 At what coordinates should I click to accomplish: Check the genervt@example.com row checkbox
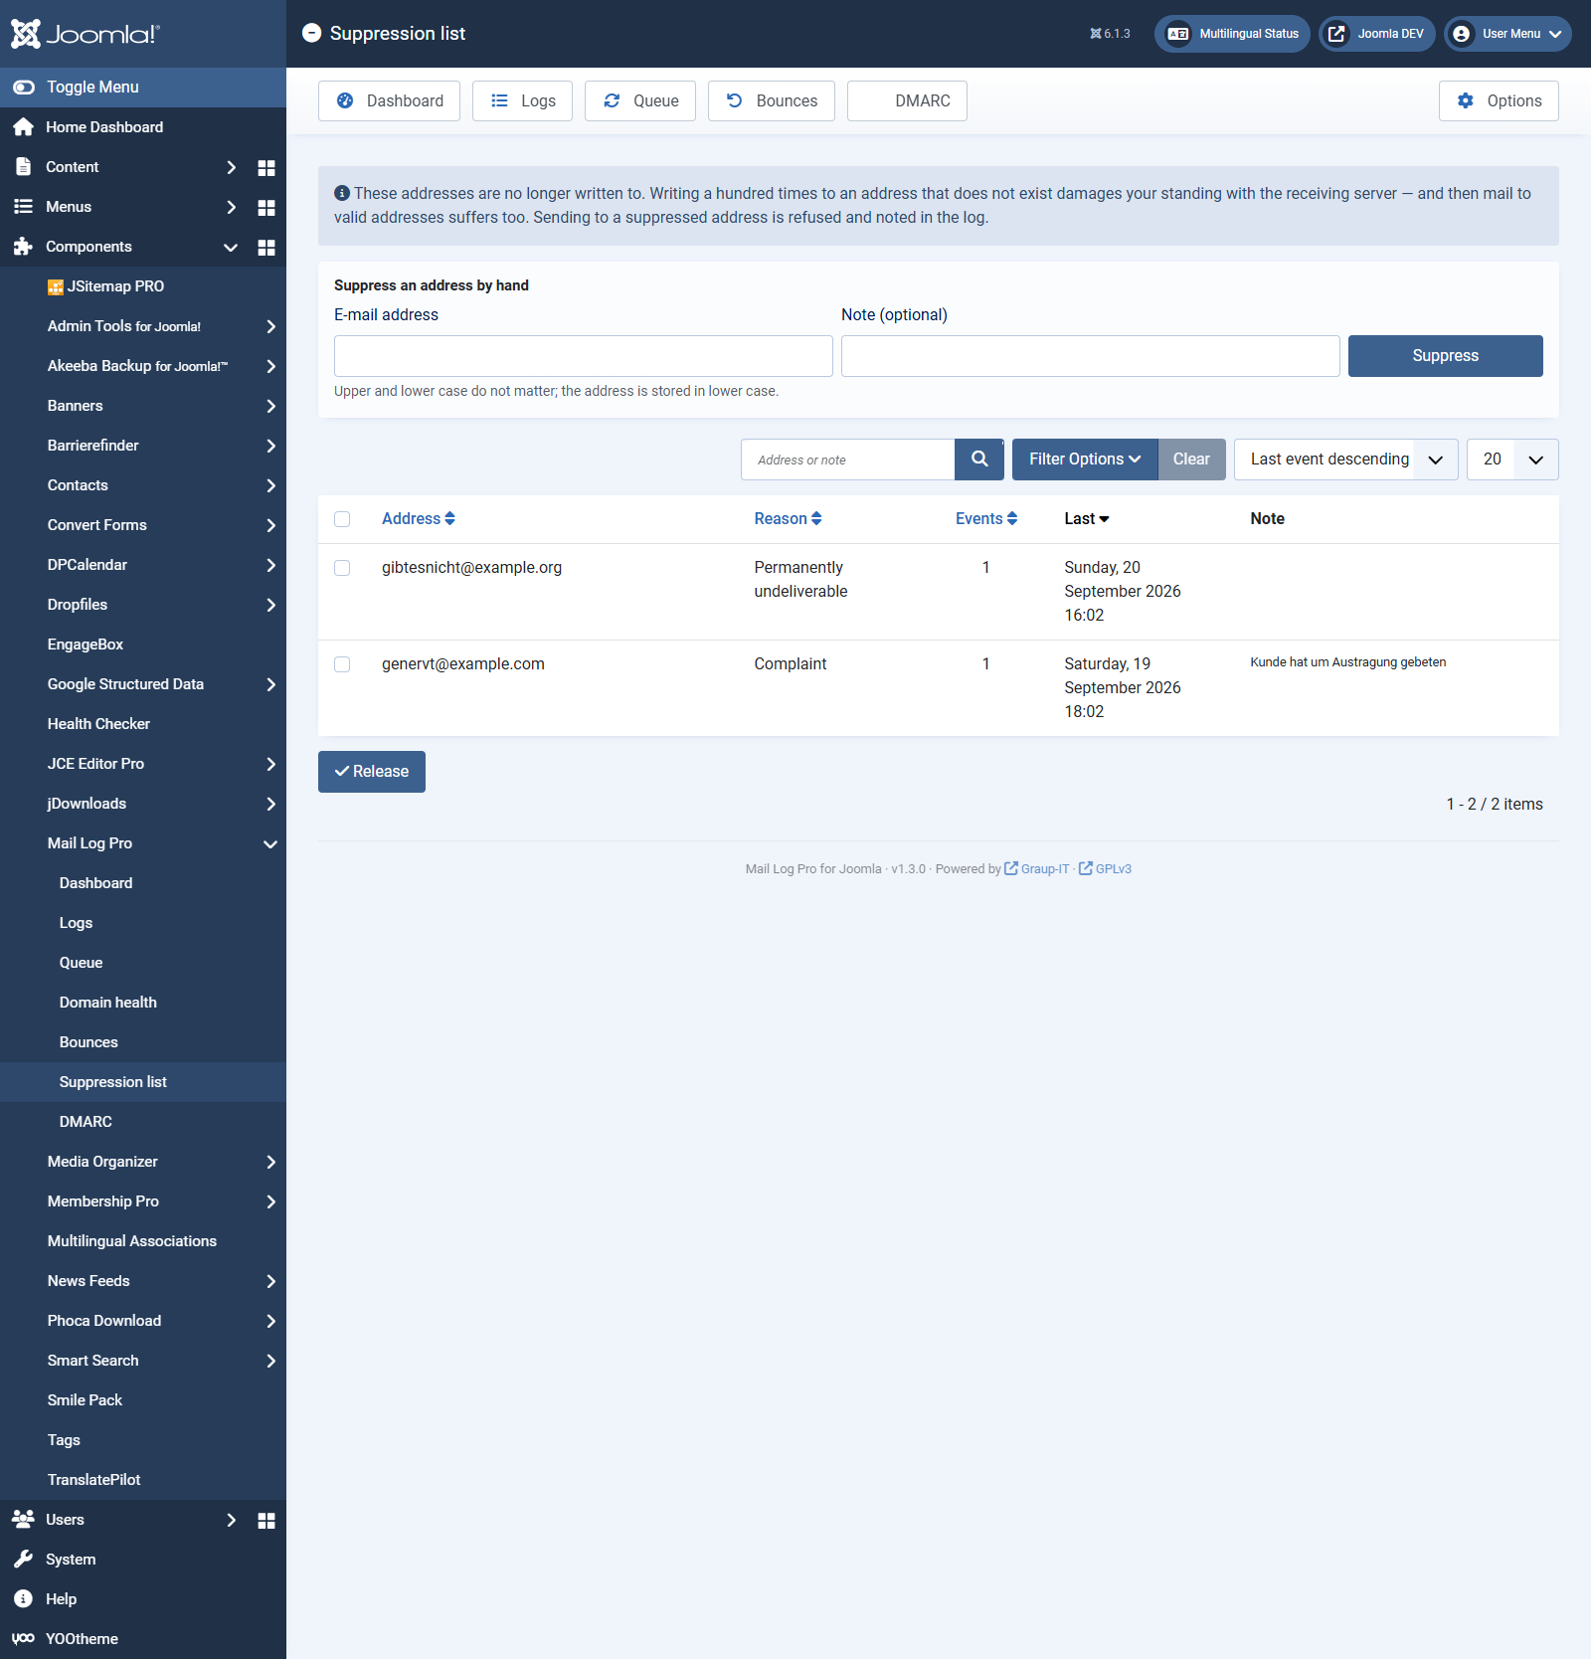coord(342,664)
